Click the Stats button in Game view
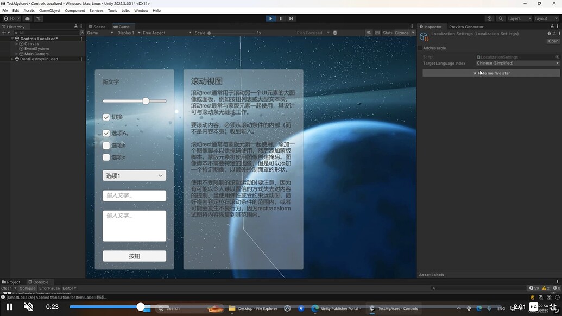 click(x=387, y=33)
